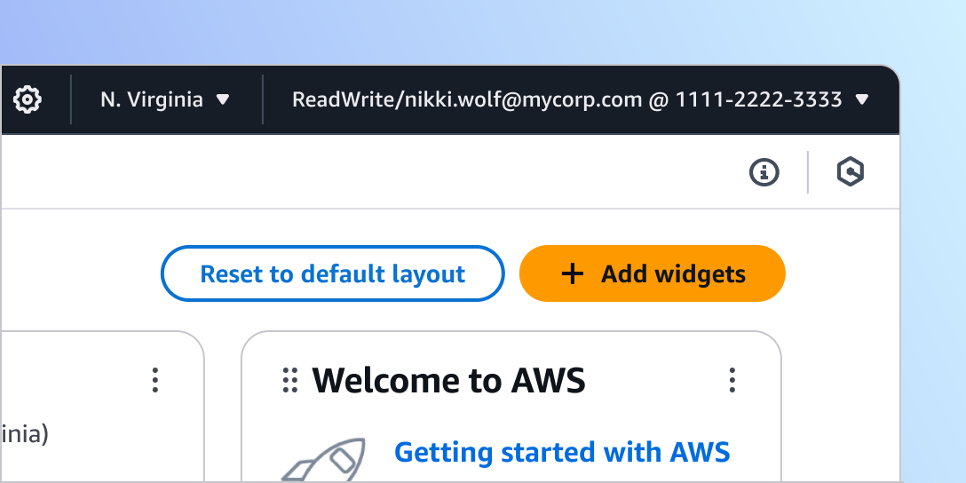Click the hexagon icon beside the info icon
The height and width of the screenshot is (483, 966).
pyautogui.click(x=851, y=172)
